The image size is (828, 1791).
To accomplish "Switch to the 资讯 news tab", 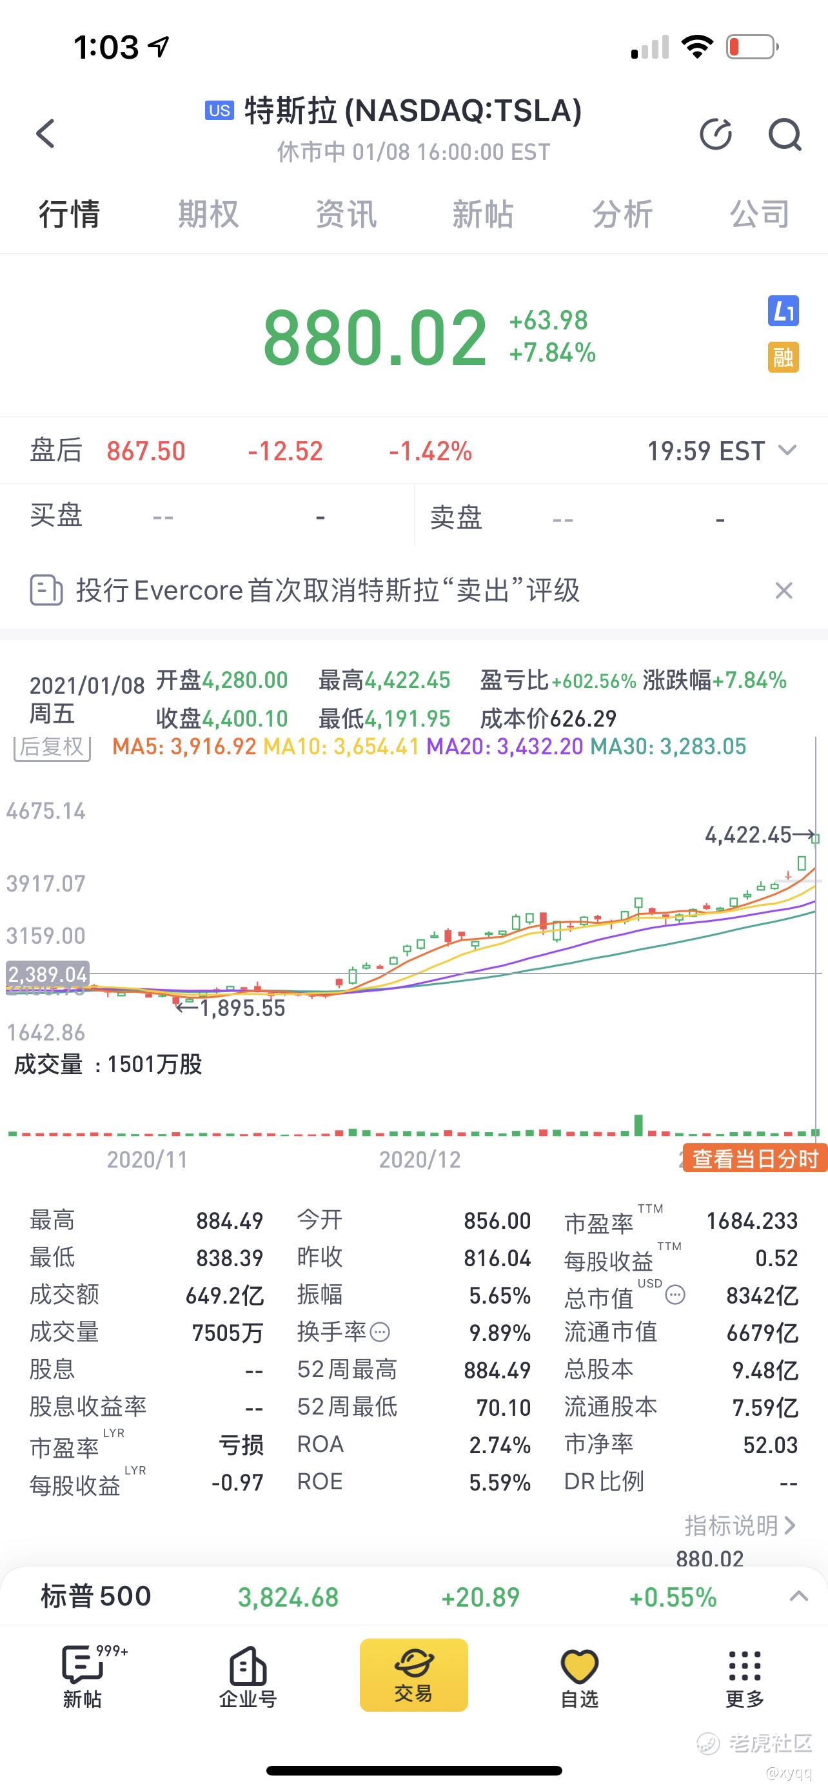I will pos(346,213).
